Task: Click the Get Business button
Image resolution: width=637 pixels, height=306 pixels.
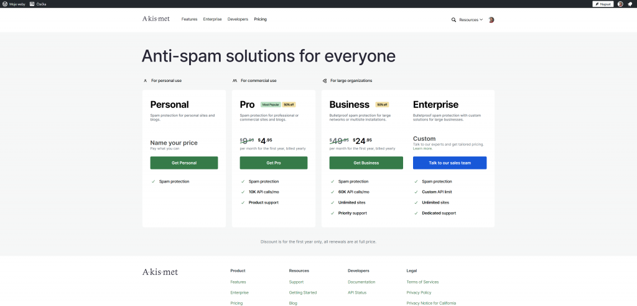Action: click(366, 163)
